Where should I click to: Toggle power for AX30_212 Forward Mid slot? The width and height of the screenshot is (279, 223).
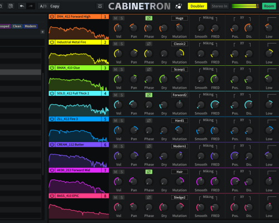[x=52, y=170]
